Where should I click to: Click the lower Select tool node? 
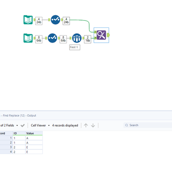pos(52,38)
